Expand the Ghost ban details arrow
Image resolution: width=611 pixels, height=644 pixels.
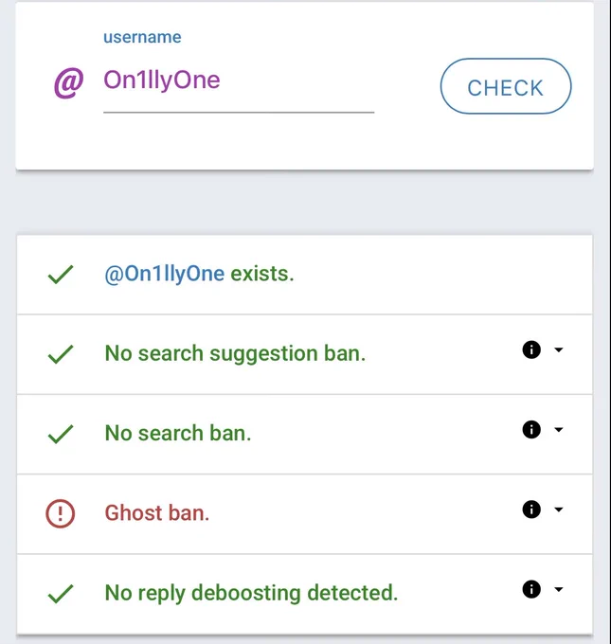(x=558, y=510)
